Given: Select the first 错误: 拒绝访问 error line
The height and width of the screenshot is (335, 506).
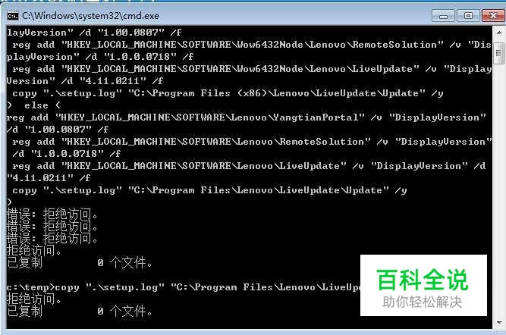Looking at the screenshot, I should [x=52, y=214].
